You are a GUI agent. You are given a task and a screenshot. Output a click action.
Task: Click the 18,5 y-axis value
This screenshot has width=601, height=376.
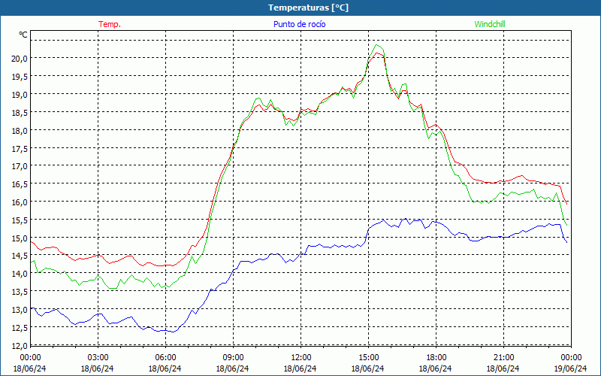point(20,112)
